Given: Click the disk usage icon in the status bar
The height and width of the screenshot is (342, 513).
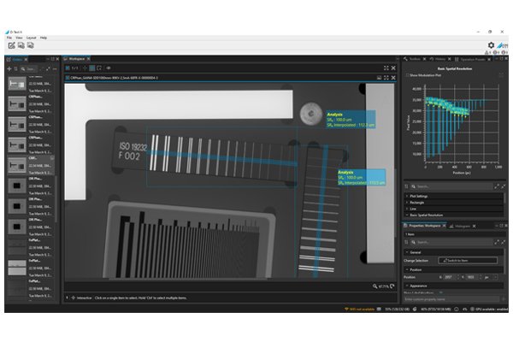Looking at the screenshot, I should pyautogui.click(x=379, y=309).
